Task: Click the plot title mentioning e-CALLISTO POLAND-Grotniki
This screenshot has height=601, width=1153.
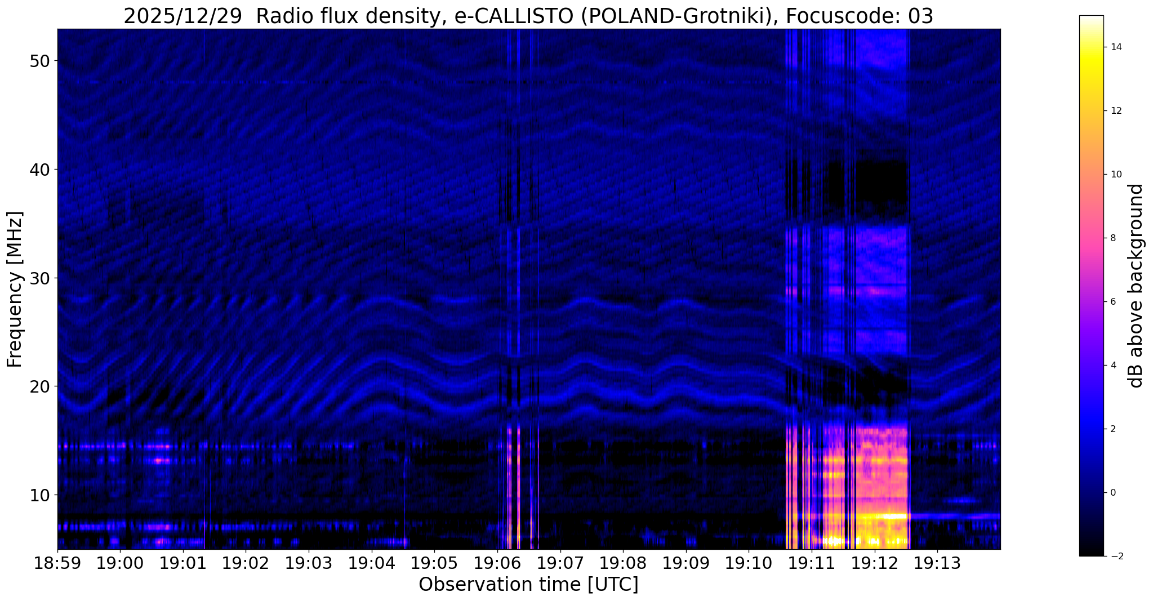Action: click(528, 16)
